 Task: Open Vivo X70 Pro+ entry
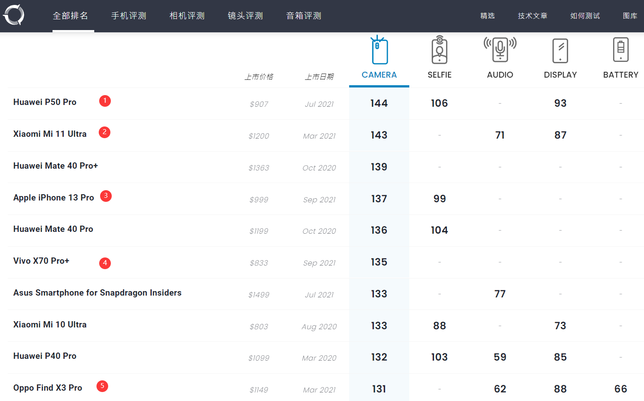41,261
